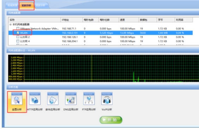Click the 以太网 2 speed 100.00 Mbps cell
Screen dimensions: 199x129
click(x=128, y=37)
